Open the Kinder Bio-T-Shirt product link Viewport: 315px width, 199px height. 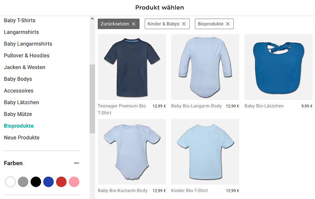tap(189, 191)
